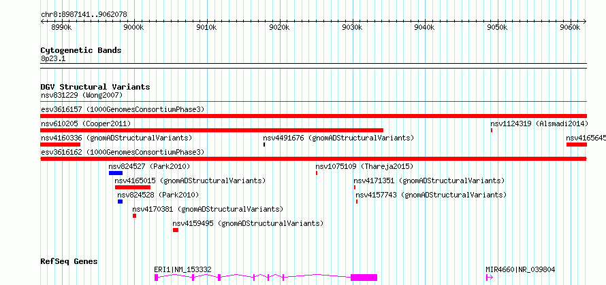Screen dimensions: 606x285
Task: Open the ERI1|NM_153332 gene label
Action: pos(182,269)
